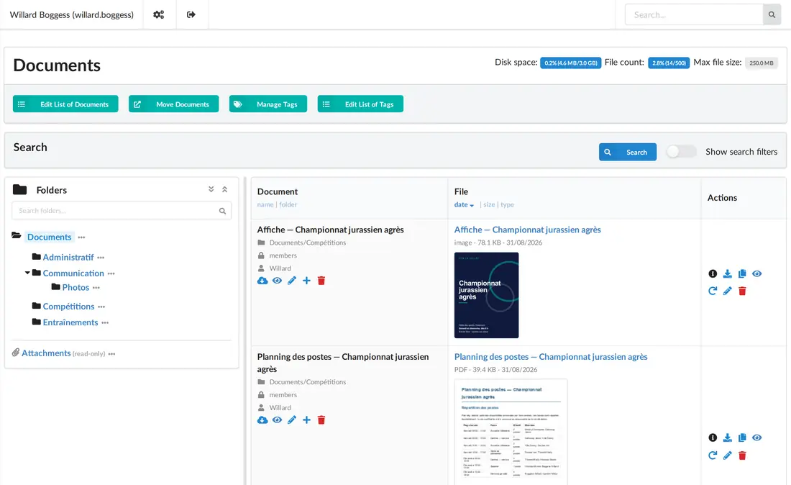This screenshot has width=791, height=485.
Task: Collapse the Communication folder tree arrow
Action: click(x=27, y=273)
